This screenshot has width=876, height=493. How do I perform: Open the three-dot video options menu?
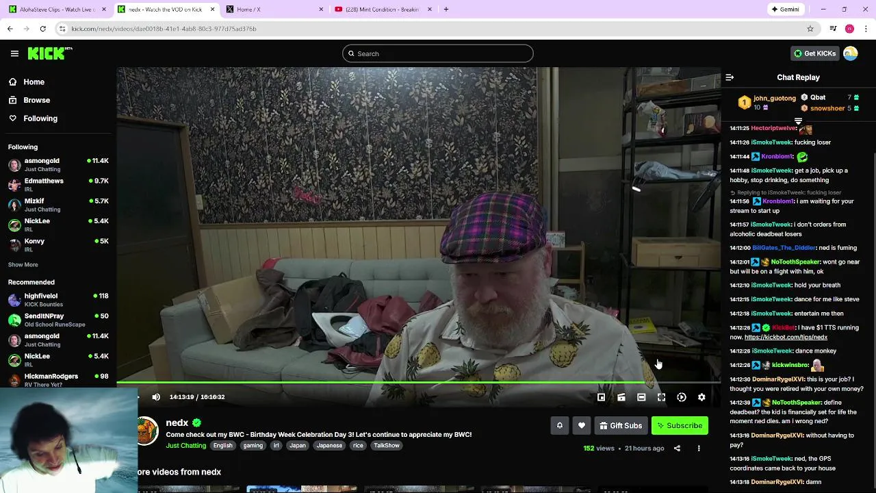point(699,448)
